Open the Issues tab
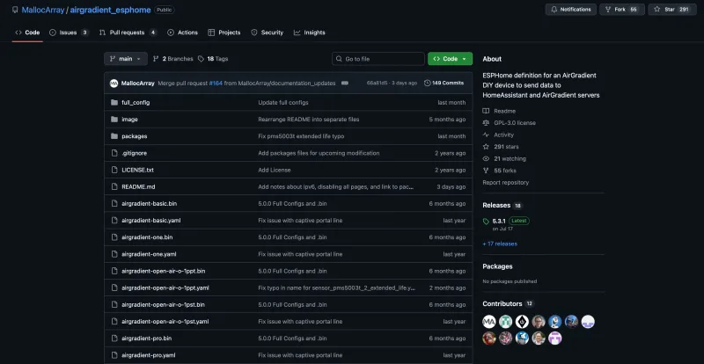Viewport: 704px width, 364px height. pos(69,33)
